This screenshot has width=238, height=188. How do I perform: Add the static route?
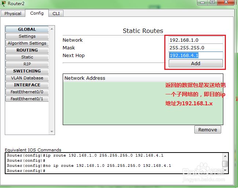click(x=196, y=63)
